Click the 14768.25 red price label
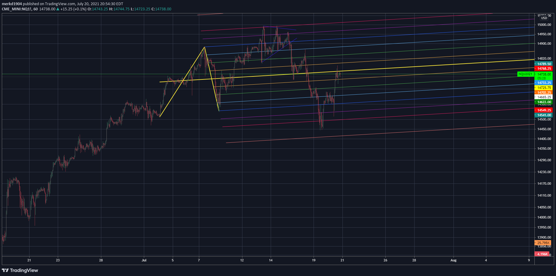The width and height of the screenshot is (556, 276). point(544,68)
